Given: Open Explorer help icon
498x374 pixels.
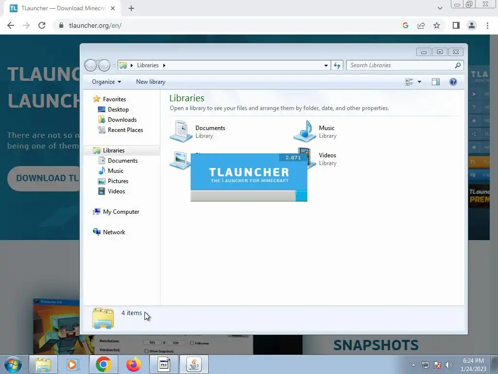Looking at the screenshot, I should point(453,82).
